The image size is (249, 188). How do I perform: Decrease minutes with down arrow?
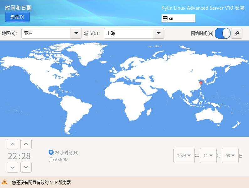point(26,167)
